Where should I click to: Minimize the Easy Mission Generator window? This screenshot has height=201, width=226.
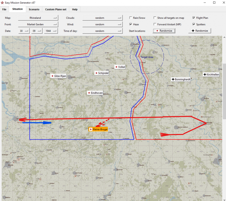205,3
